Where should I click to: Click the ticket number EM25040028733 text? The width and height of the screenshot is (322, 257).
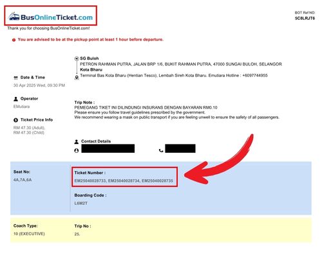coord(90,181)
